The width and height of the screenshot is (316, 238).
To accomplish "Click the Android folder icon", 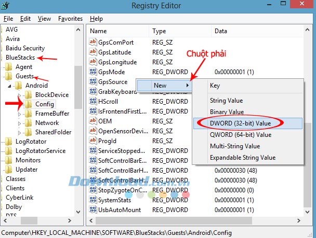I will (19, 86).
